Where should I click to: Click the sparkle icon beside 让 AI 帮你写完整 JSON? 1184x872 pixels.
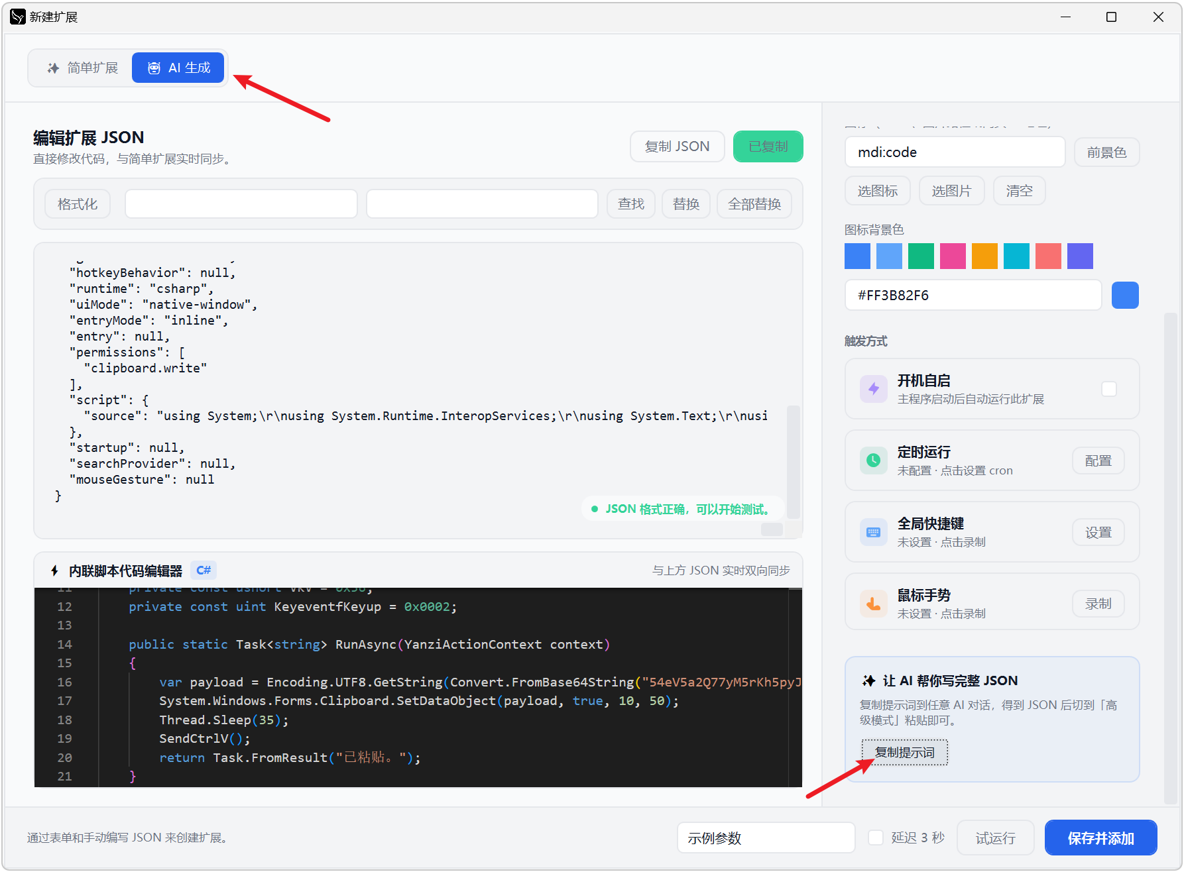(868, 681)
